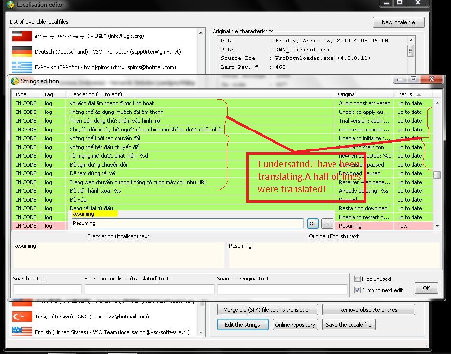The image size is (451, 354).
Task: Sort by Translation (F2 to edit) column
Action: click(x=200, y=94)
